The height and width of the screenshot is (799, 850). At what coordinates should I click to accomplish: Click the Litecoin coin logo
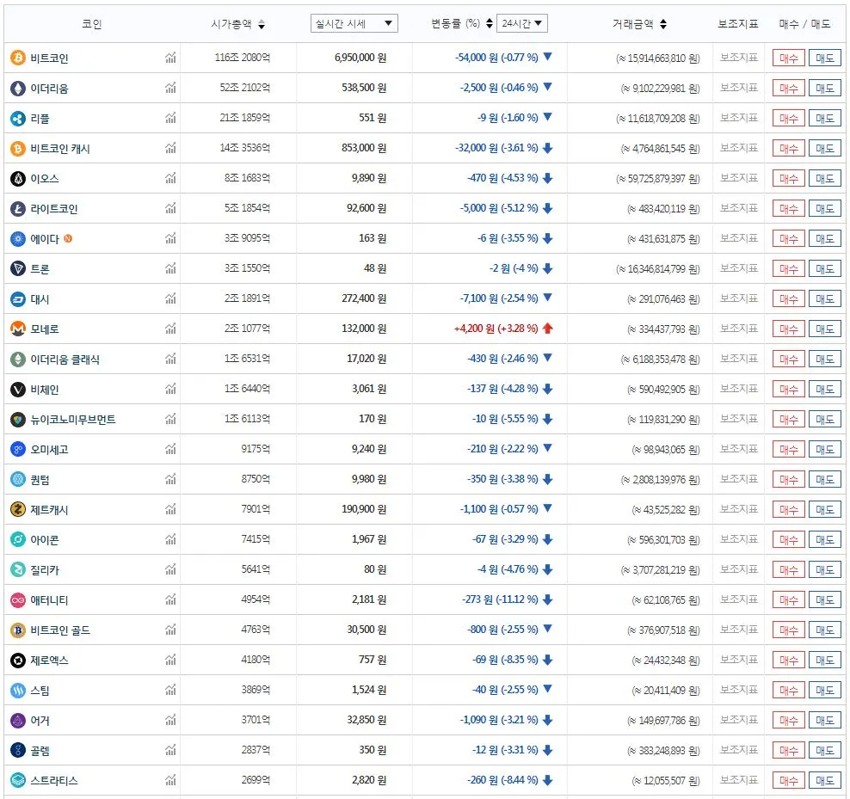pyautogui.click(x=18, y=208)
